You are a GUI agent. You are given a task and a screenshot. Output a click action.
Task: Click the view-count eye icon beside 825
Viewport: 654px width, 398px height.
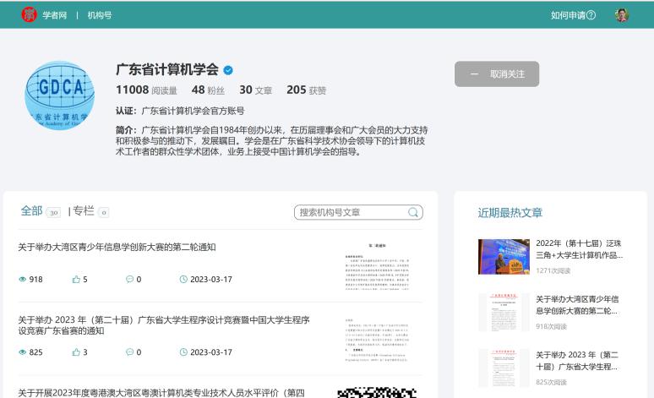[23, 352]
